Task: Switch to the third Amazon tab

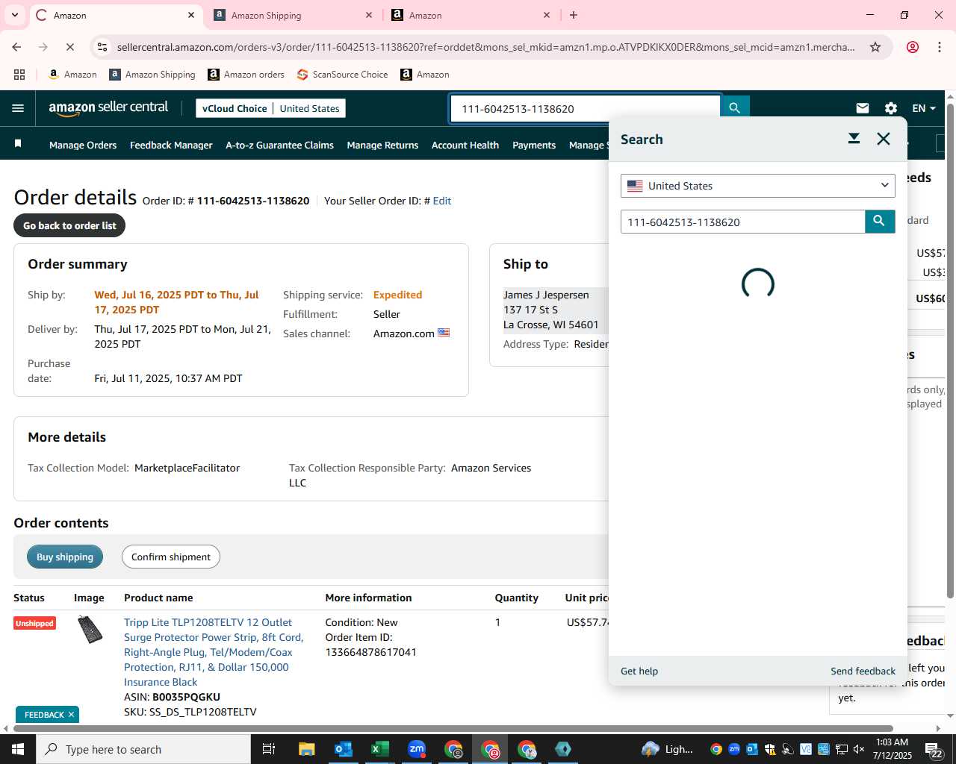Action: click(x=471, y=15)
